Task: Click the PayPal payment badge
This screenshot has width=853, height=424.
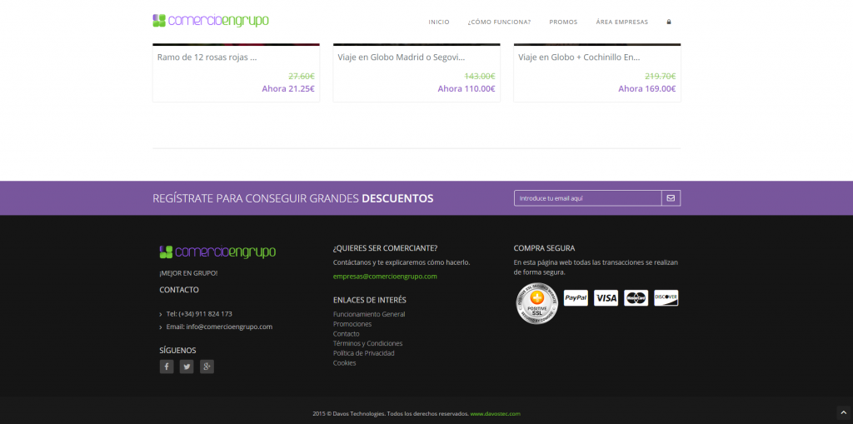Action: 576,298
